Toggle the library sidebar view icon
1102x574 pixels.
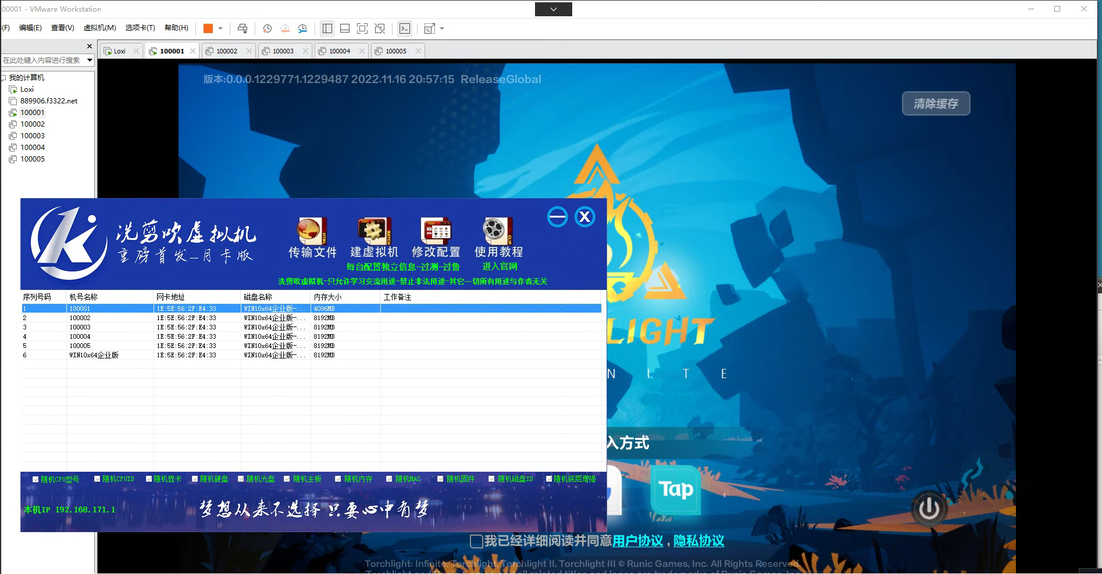click(x=327, y=28)
